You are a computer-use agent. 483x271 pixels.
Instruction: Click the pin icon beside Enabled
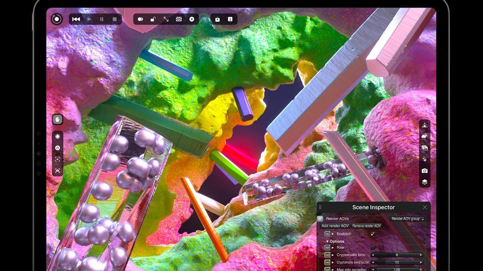[x=327, y=234]
